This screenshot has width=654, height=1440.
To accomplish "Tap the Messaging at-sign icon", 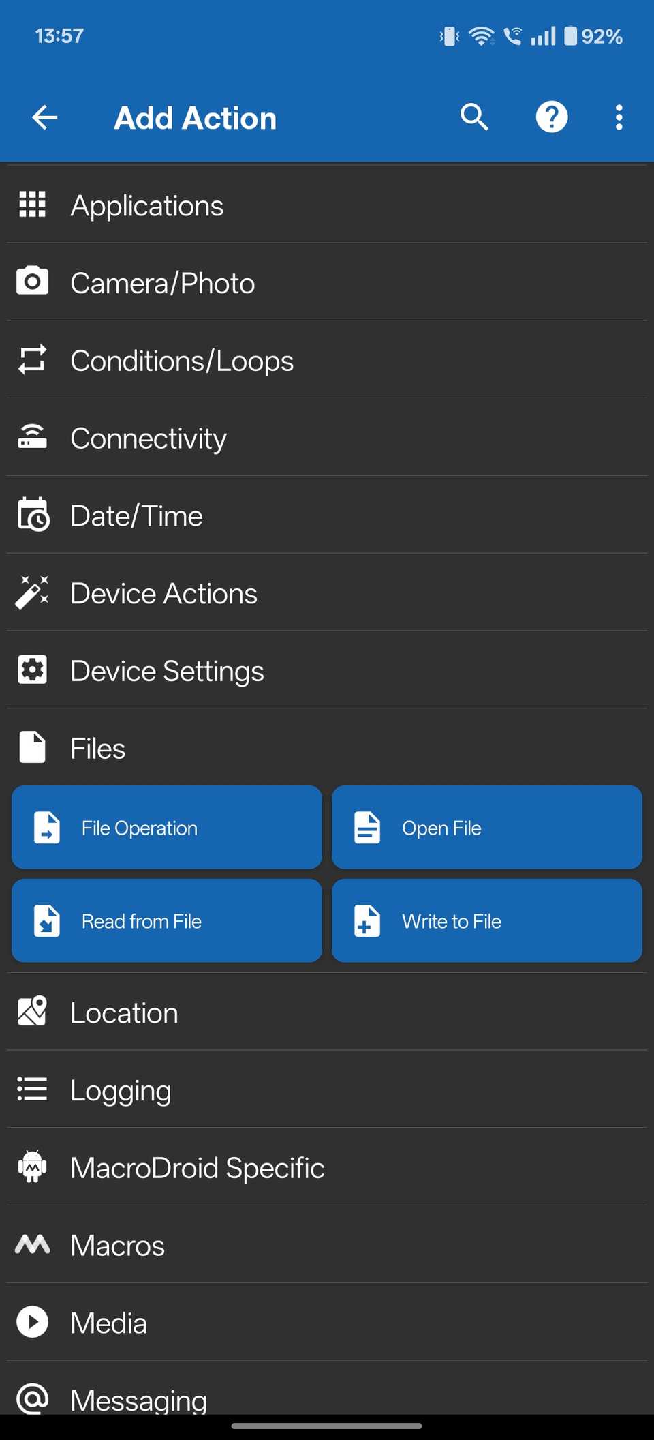I will point(31,1400).
